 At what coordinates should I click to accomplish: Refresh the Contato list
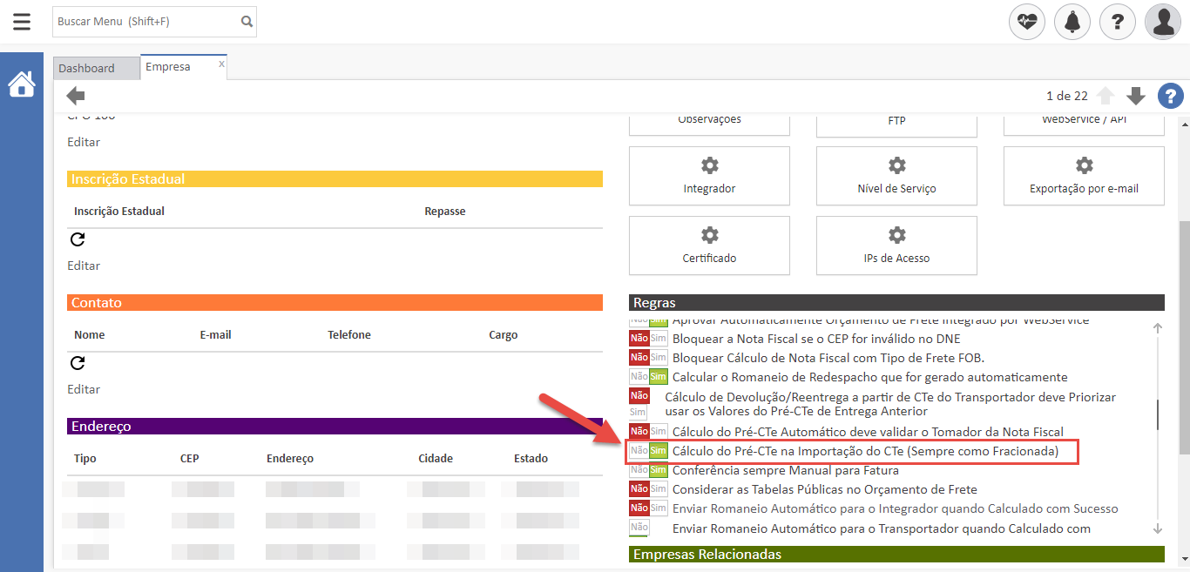77,363
